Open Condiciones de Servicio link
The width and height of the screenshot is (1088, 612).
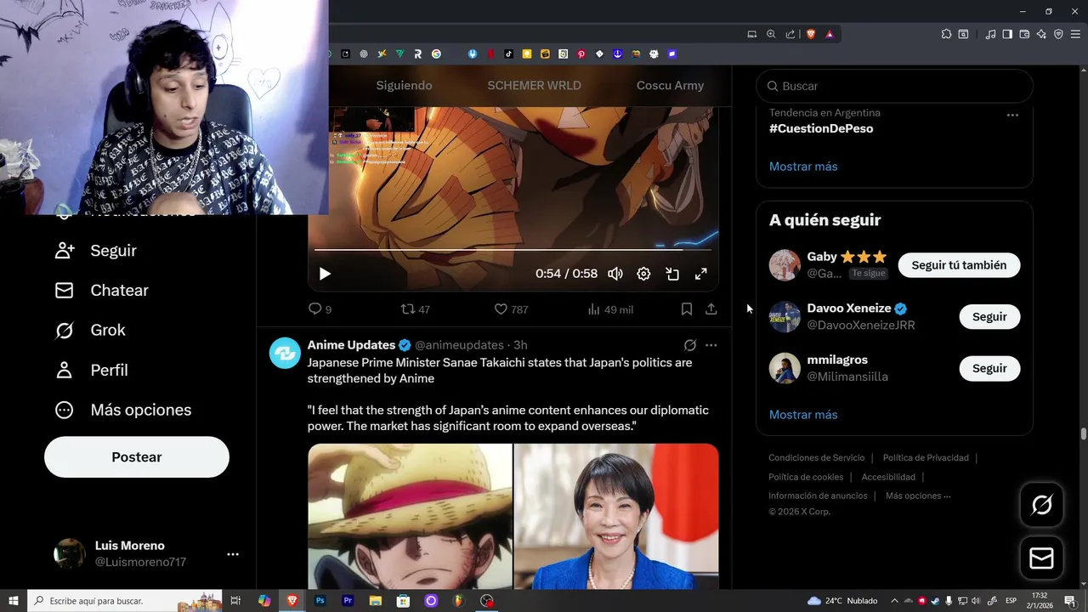817,458
